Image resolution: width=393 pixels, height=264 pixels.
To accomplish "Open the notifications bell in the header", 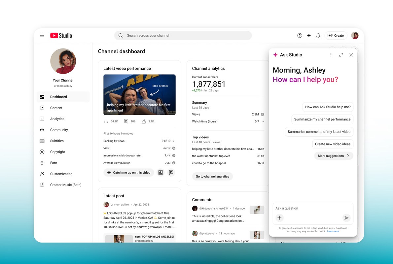I will point(318,35).
